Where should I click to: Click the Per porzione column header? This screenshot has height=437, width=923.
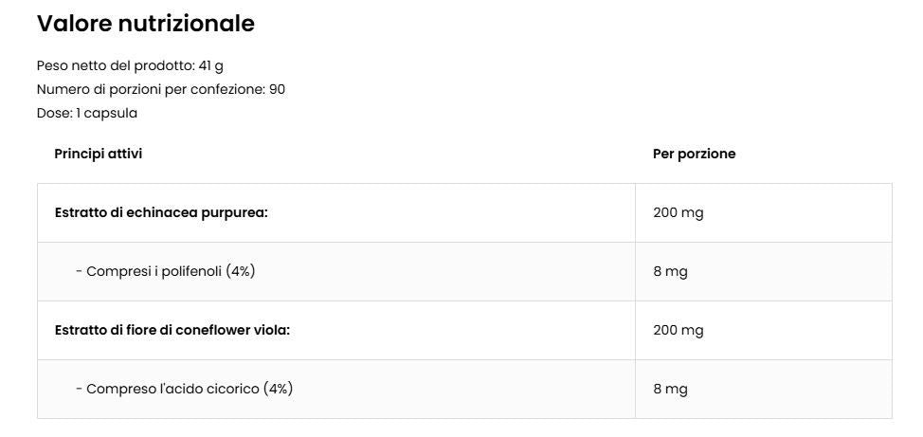[x=694, y=155]
